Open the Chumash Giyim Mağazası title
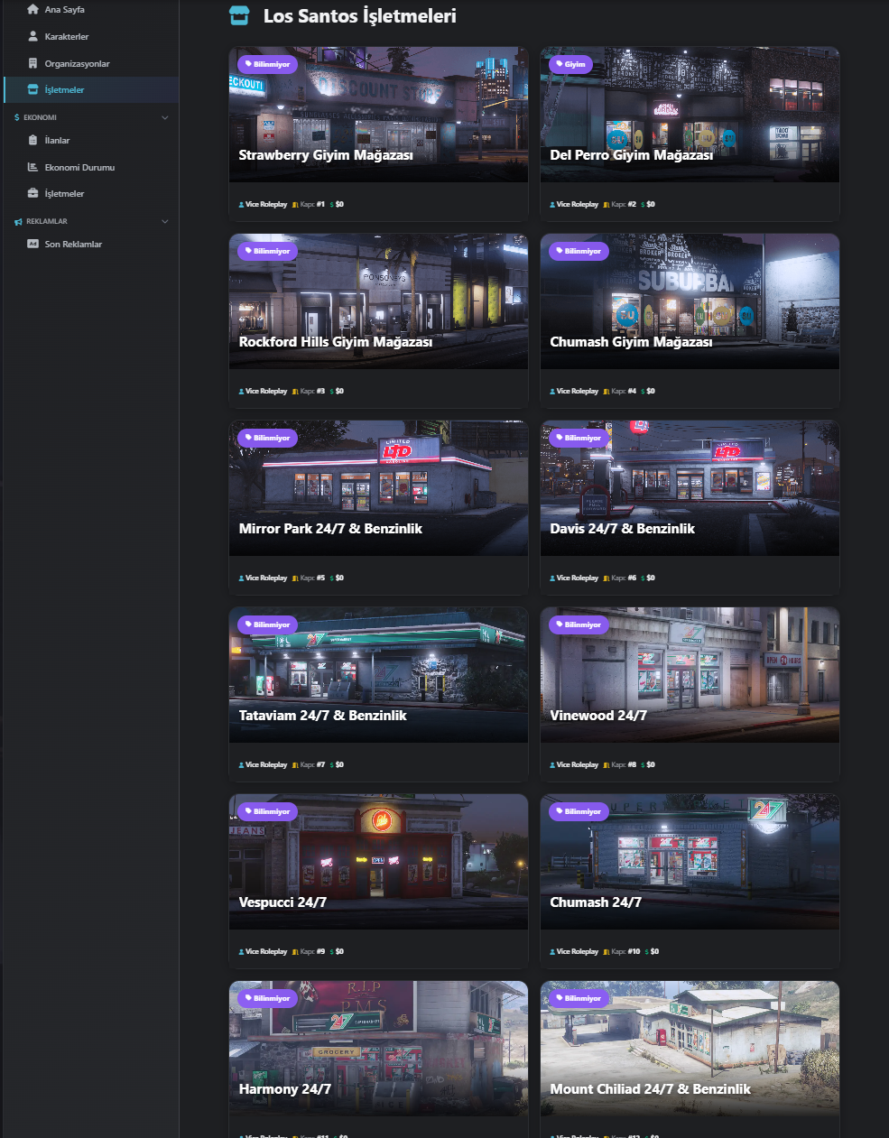The height and width of the screenshot is (1138, 889). (x=631, y=342)
